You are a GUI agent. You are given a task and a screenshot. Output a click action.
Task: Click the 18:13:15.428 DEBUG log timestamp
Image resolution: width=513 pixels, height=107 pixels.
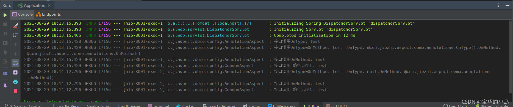[x=52, y=41]
